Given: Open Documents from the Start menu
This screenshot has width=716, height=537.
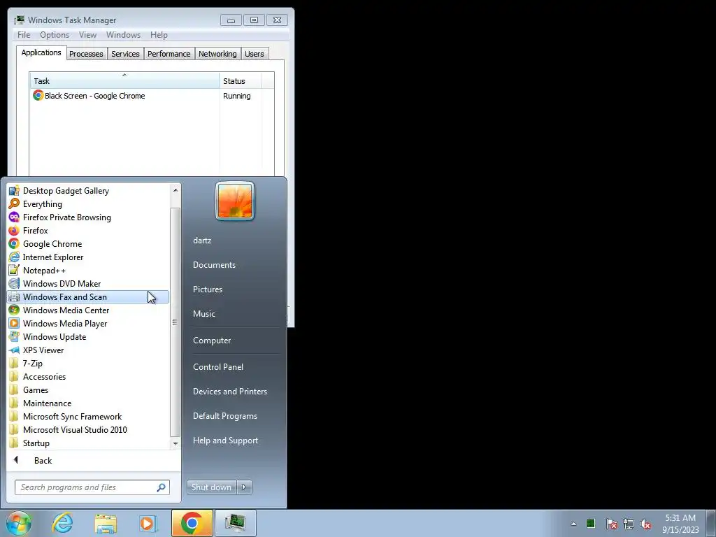Looking at the screenshot, I should 214,265.
